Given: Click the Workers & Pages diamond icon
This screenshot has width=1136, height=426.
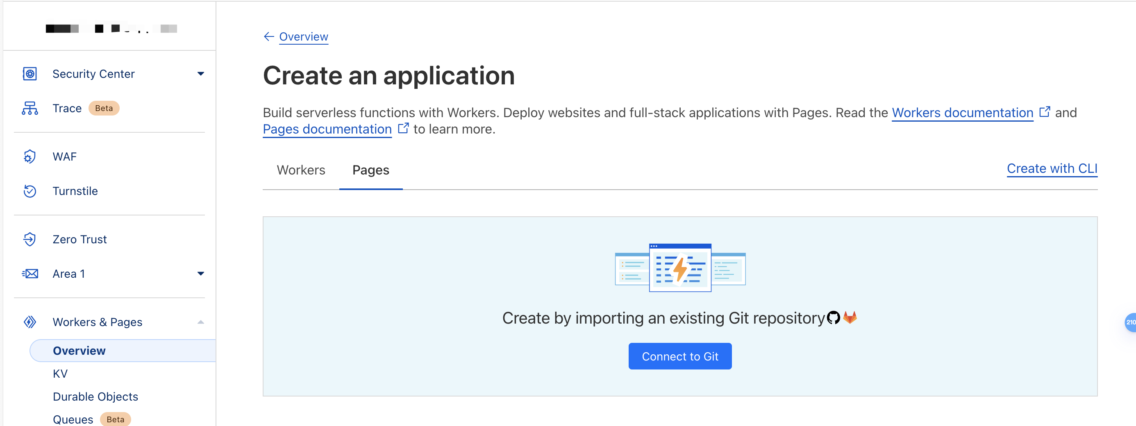Looking at the screenshot, I should (x=30, y=322).
